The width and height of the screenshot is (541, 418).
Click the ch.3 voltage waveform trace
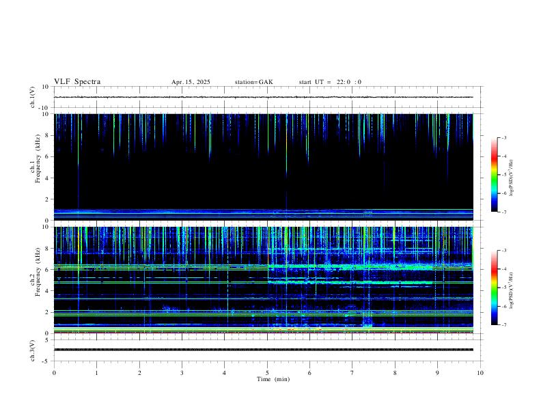(264, 350)
